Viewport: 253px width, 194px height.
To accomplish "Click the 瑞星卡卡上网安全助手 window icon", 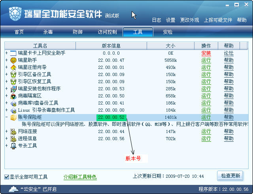I will pyautogui.click(x=13, y=53).
